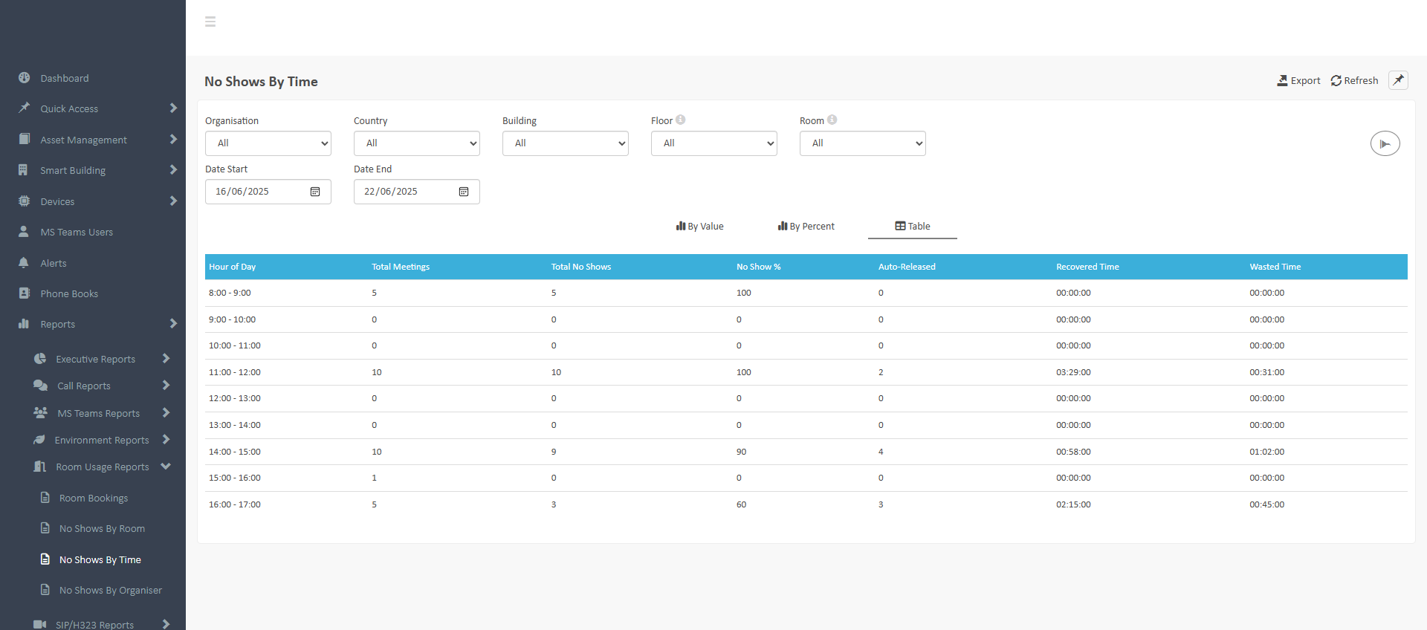Click the Phone Books icon
The height and width of the screenshot is (630, 1427).
(x=25, y=293)
